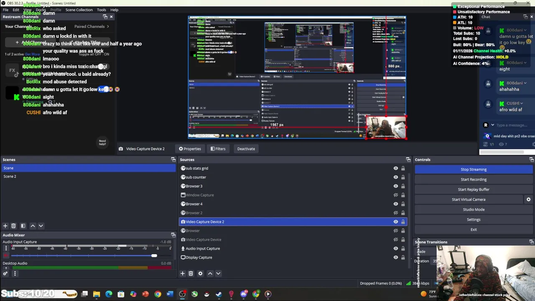Screen dimensions: 535x301
Task: Pop out the Controls dock
Action: pos(531,160)
